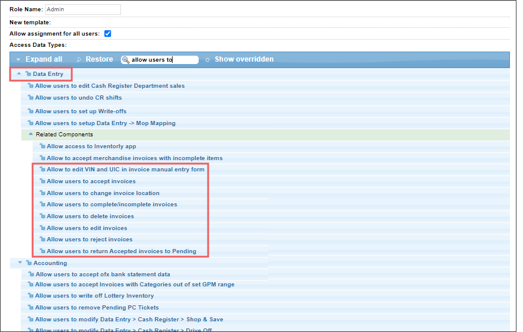The width and height of the screenshot is (523, 332).
Task: Select Allow to accept merchandise invoices with incomplete items
Action: [135, 158]
